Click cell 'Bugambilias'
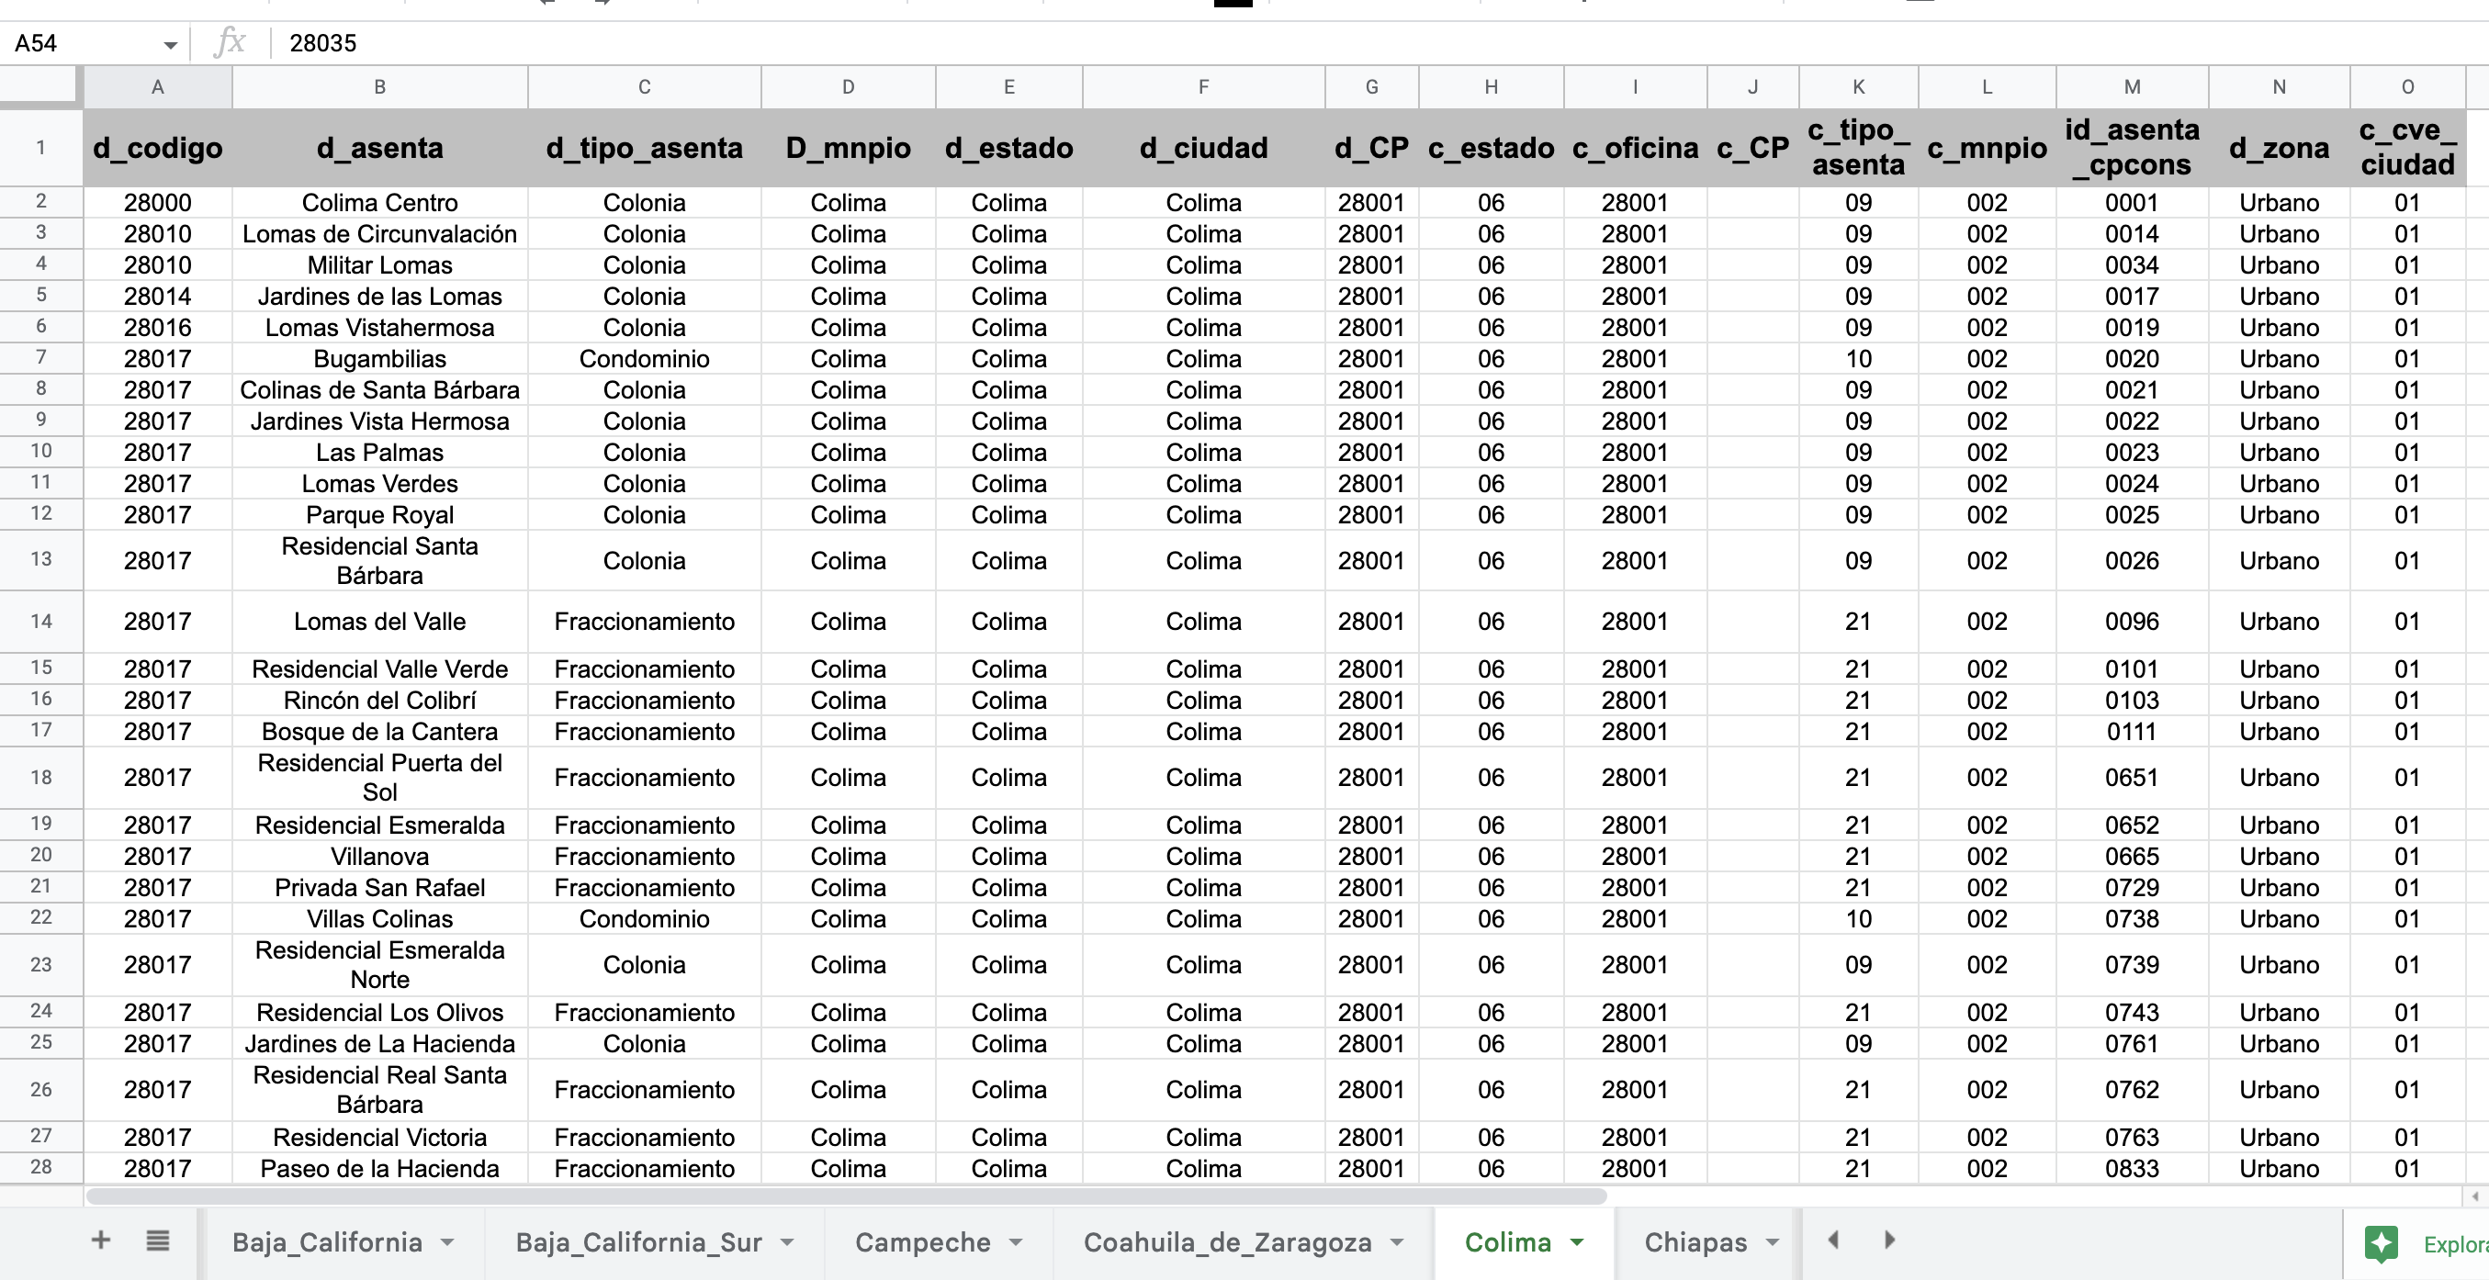 [379, 358]
